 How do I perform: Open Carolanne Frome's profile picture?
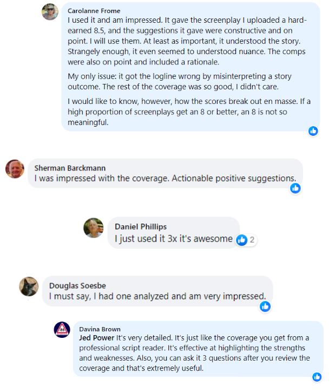50,12
